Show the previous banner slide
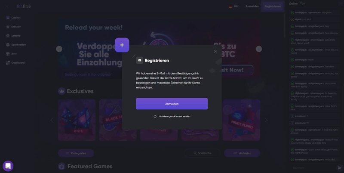The width and height of the screenshot is (344, 173). [59, 49]
